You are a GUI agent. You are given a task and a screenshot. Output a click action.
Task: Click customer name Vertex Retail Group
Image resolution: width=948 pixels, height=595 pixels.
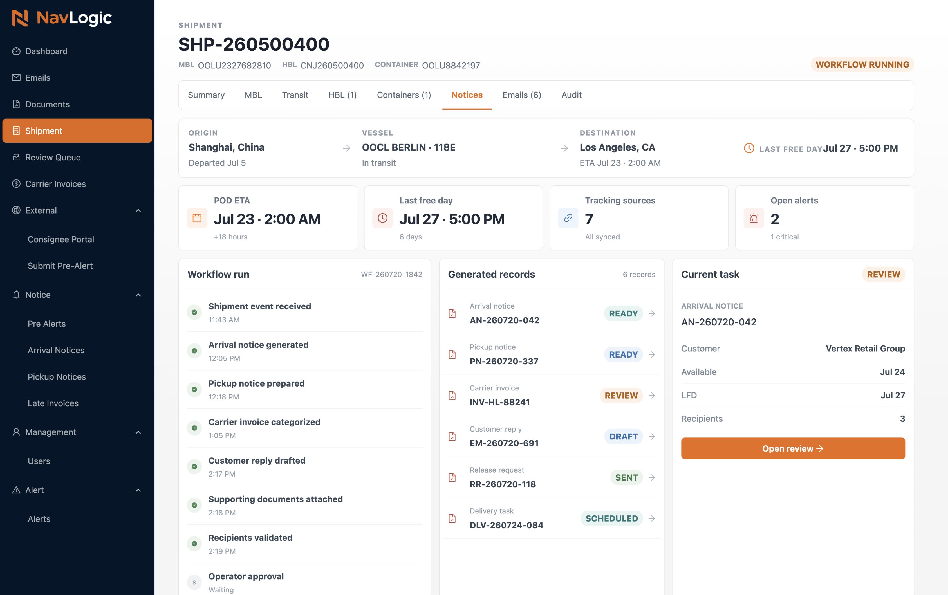click(x=865, y=348)
